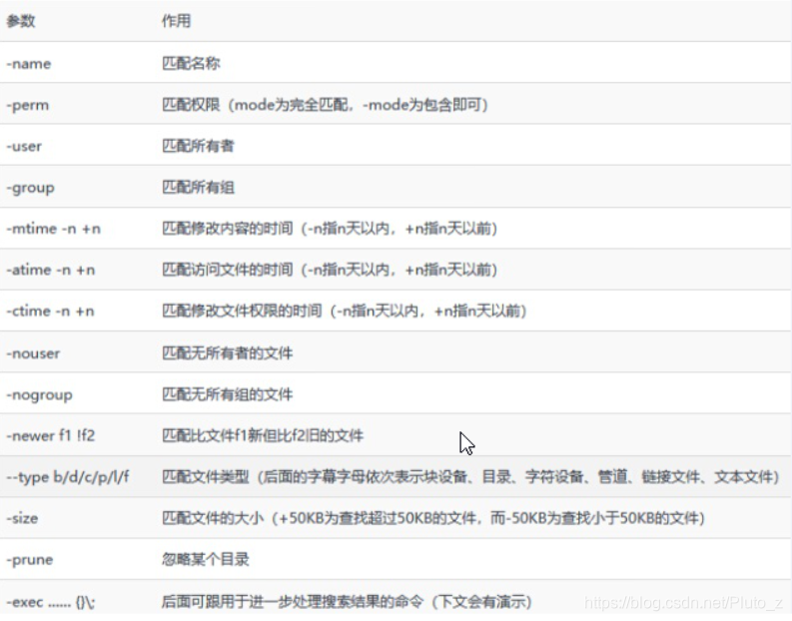Select the '匹配无所有者的文件' description
The image size is (792, 621).
click(x=228, y=352)
